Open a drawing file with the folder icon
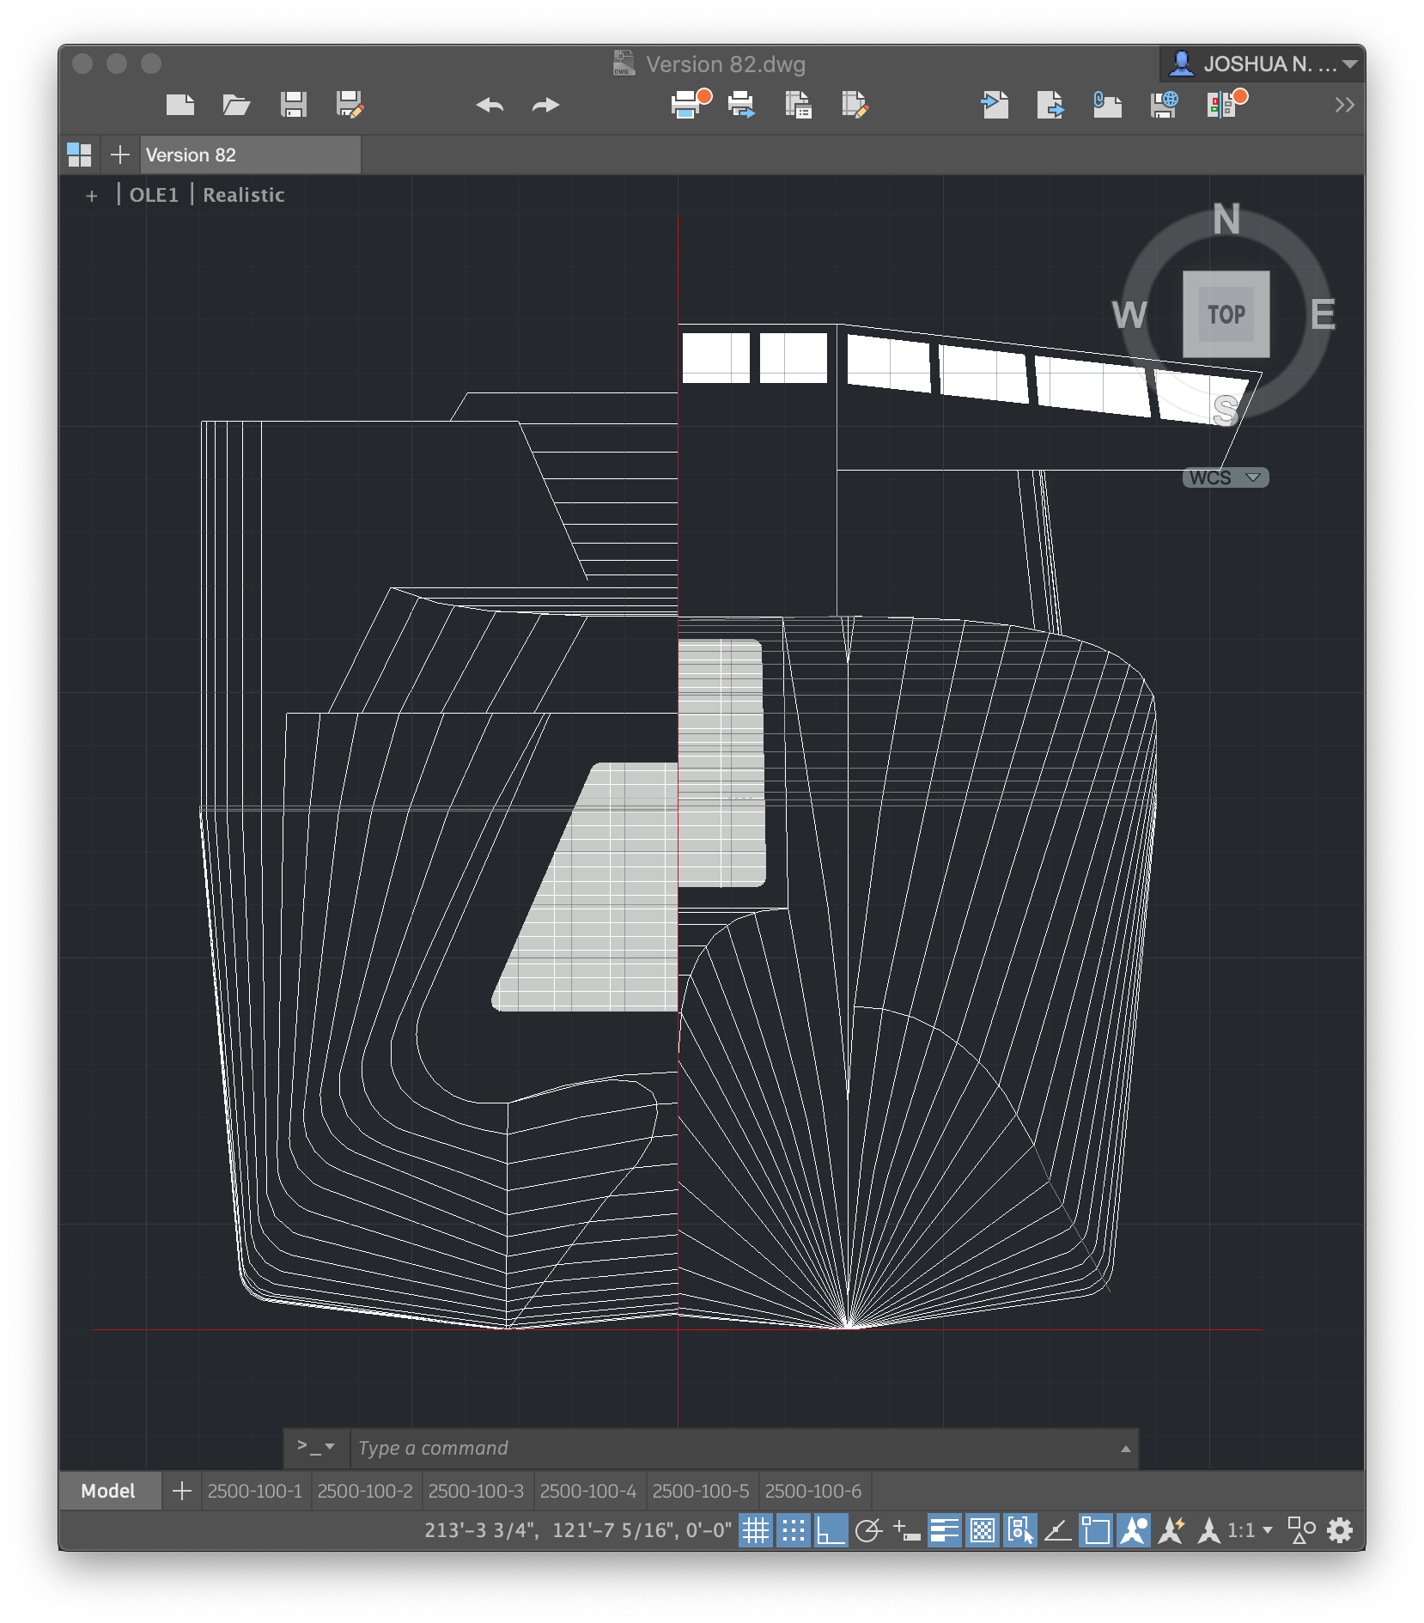This screenshot has width=1424, height=1623. (x=236, y=105)
